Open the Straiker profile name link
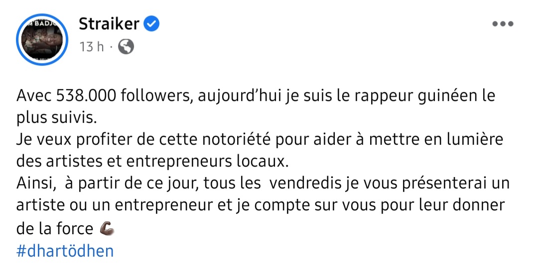The width and height of the screenshot is (538, 279). (x=109, y=24)
